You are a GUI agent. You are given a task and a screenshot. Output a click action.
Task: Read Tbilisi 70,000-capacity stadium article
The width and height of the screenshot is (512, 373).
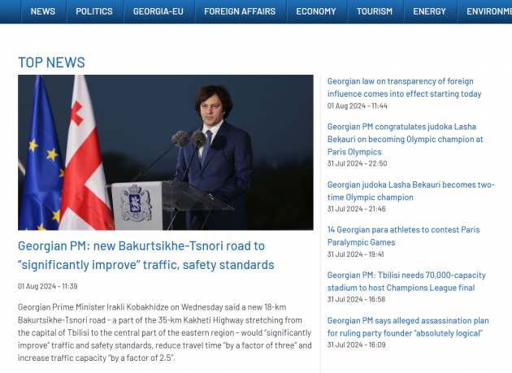coord(406,281)
